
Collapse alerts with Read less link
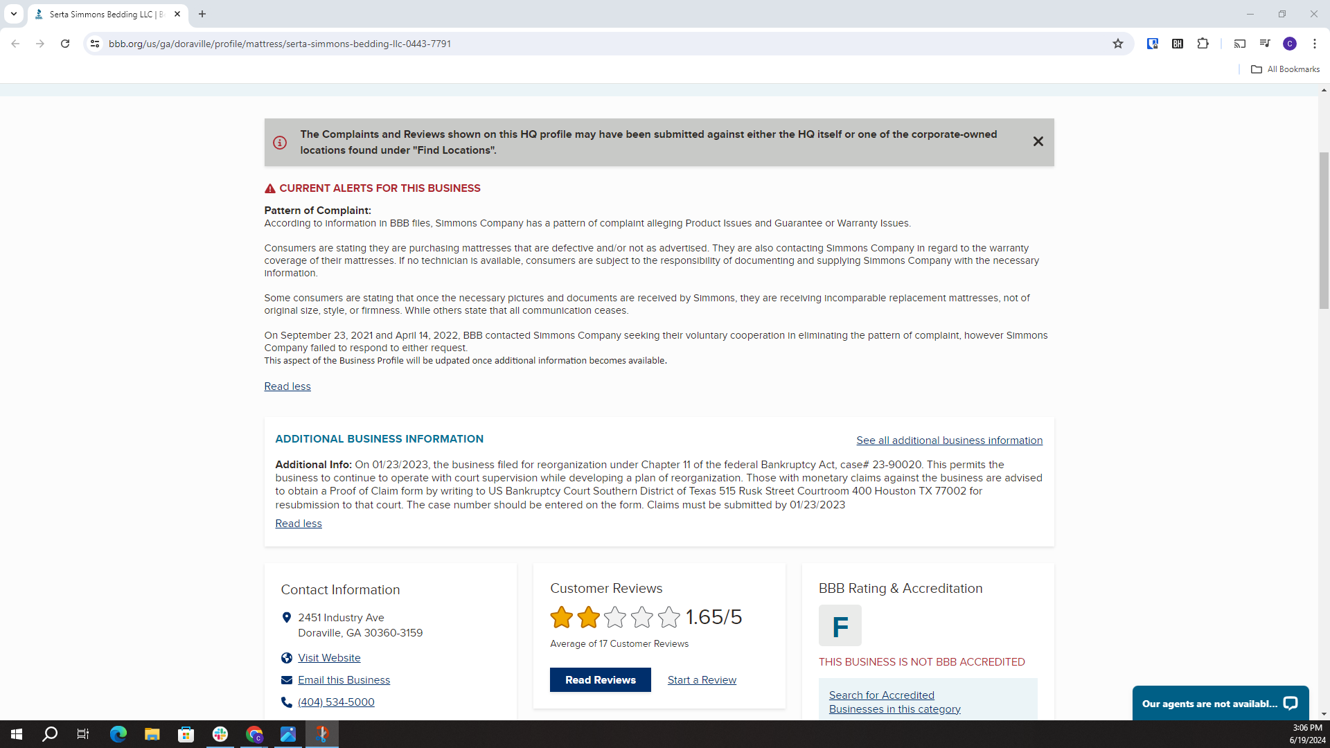[287, 386]
